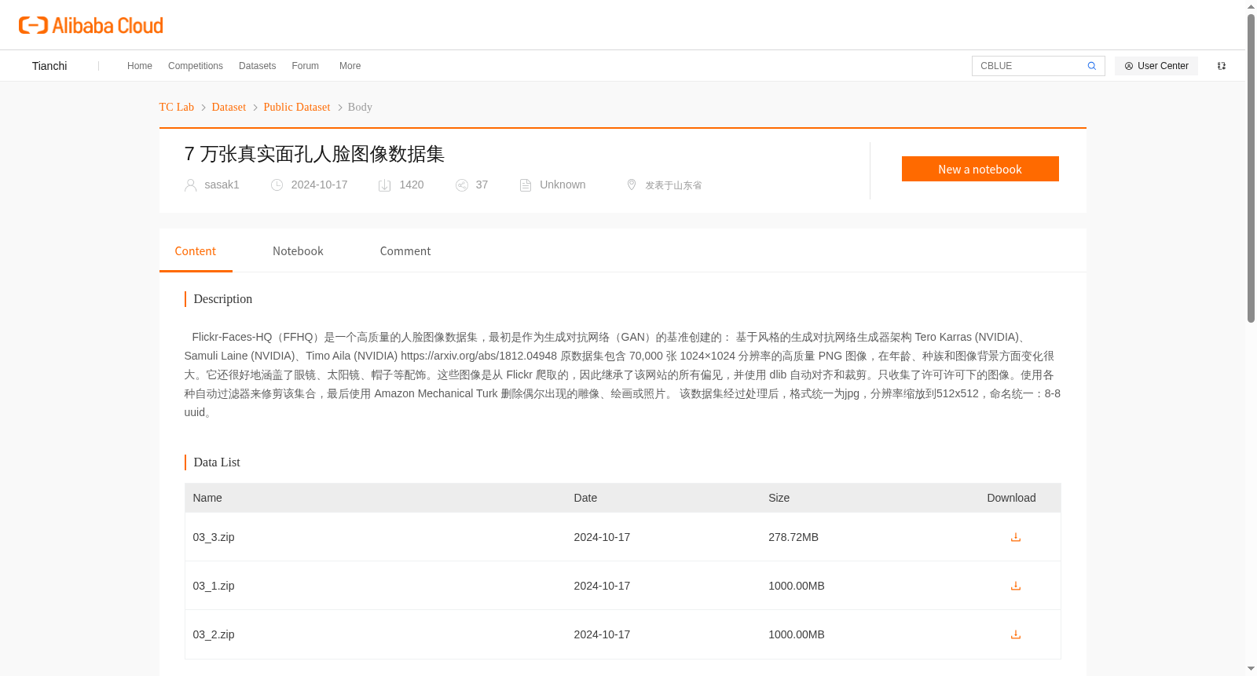Click the author name sasak1

point(222,185)
